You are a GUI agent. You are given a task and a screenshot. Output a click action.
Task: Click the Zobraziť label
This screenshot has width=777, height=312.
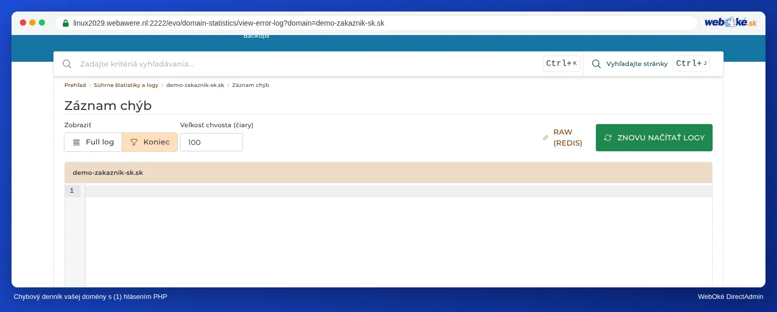coord(78,125)
